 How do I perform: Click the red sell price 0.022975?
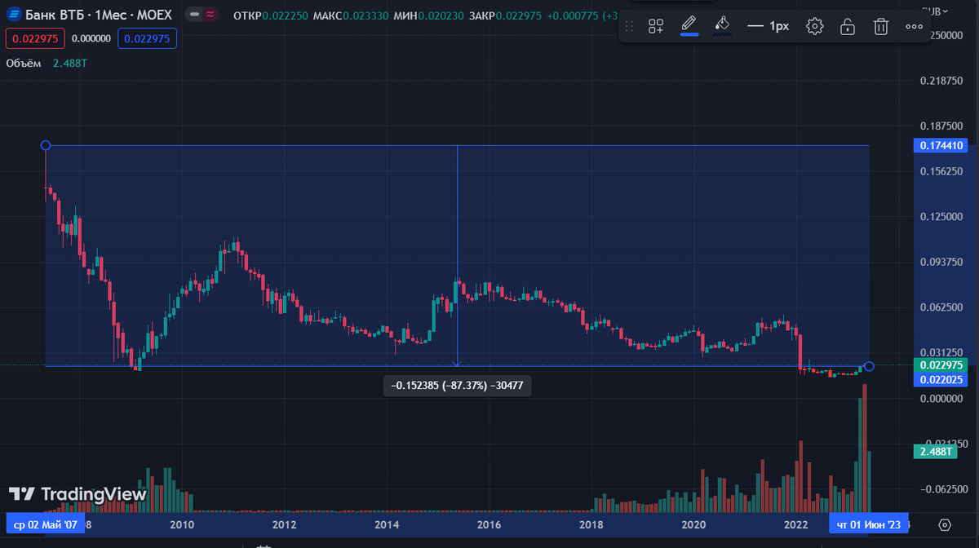click(x=35, y=38)
